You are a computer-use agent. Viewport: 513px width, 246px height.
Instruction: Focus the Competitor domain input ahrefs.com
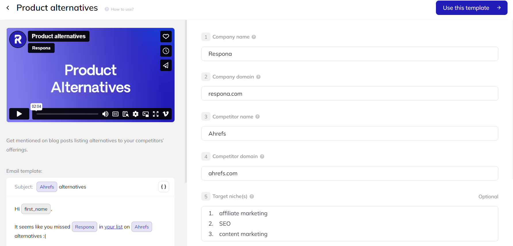[350, 173]
